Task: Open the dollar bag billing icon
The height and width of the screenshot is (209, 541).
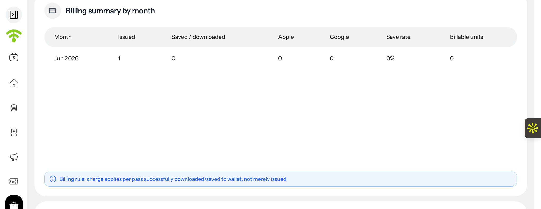Action: (14, 57)
